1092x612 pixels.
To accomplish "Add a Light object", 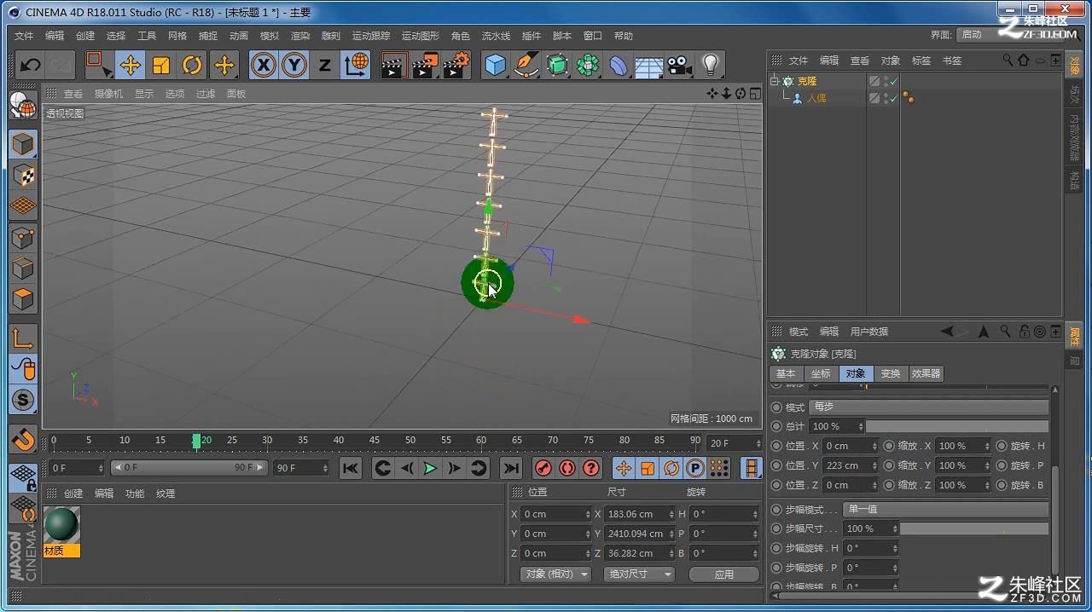I will coord(711,65).
